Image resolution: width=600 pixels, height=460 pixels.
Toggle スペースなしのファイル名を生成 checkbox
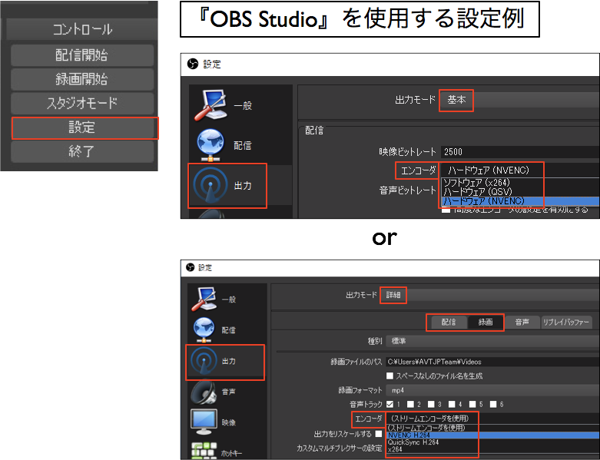point(390,376)
